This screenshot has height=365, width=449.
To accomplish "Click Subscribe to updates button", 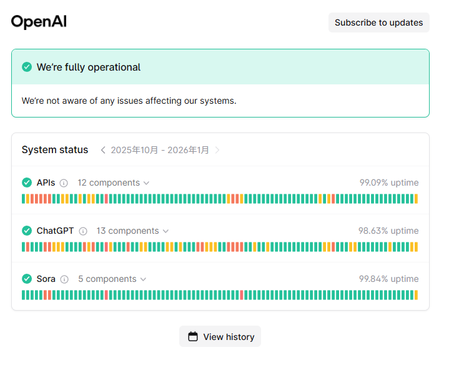I will 379,22.
